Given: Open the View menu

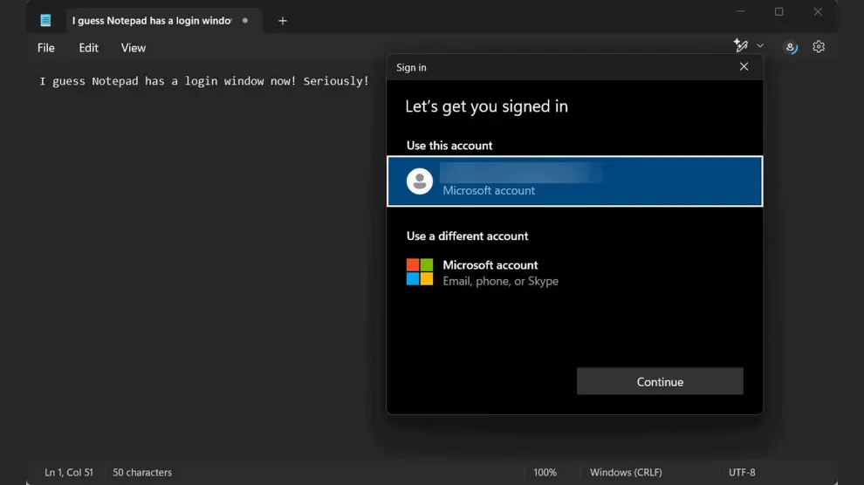Looking at the screenshot, I should 134,48.
